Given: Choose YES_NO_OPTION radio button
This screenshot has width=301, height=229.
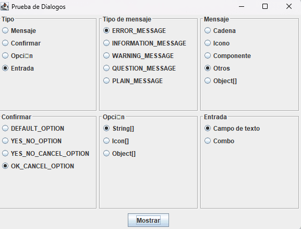Looking at the screenshot, I should click(32, 141).
